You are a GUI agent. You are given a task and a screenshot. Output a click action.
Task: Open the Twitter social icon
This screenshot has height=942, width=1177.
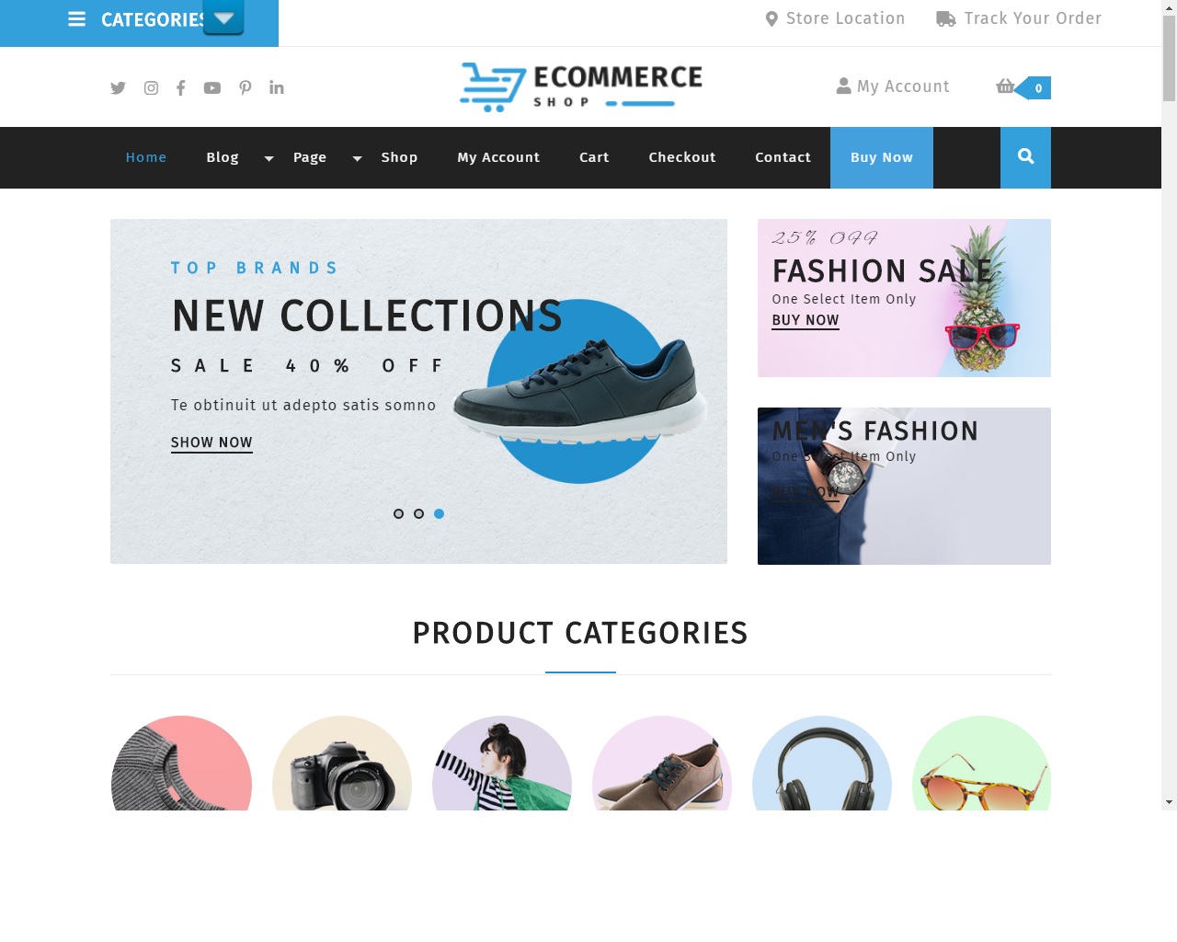click(118, 88)
